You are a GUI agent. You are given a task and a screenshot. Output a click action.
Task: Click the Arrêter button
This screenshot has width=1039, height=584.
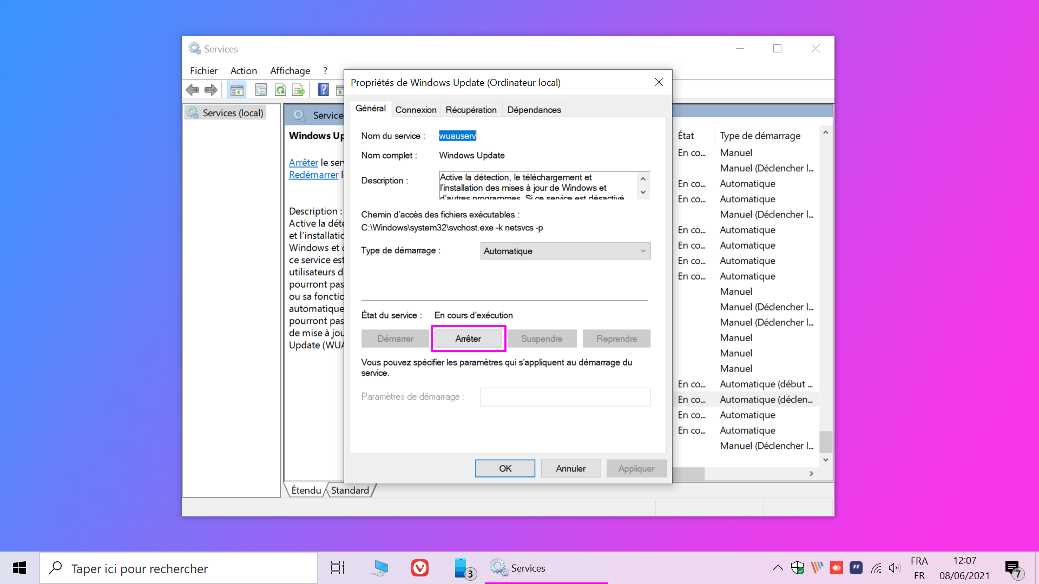point(468,339)
